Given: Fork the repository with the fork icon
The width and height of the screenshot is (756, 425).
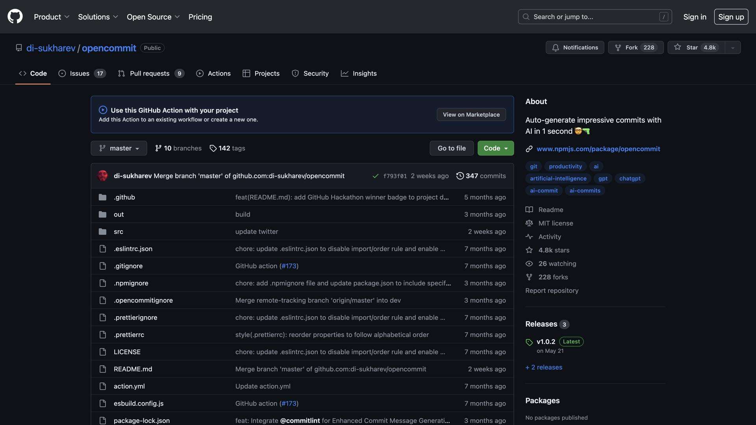Looking at the screenshot, I should click(618, 47).
